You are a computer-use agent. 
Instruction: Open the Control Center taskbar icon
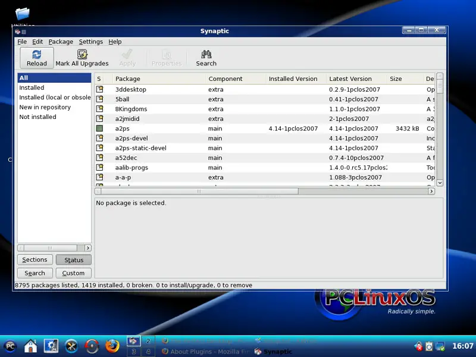tap(51, 346)
